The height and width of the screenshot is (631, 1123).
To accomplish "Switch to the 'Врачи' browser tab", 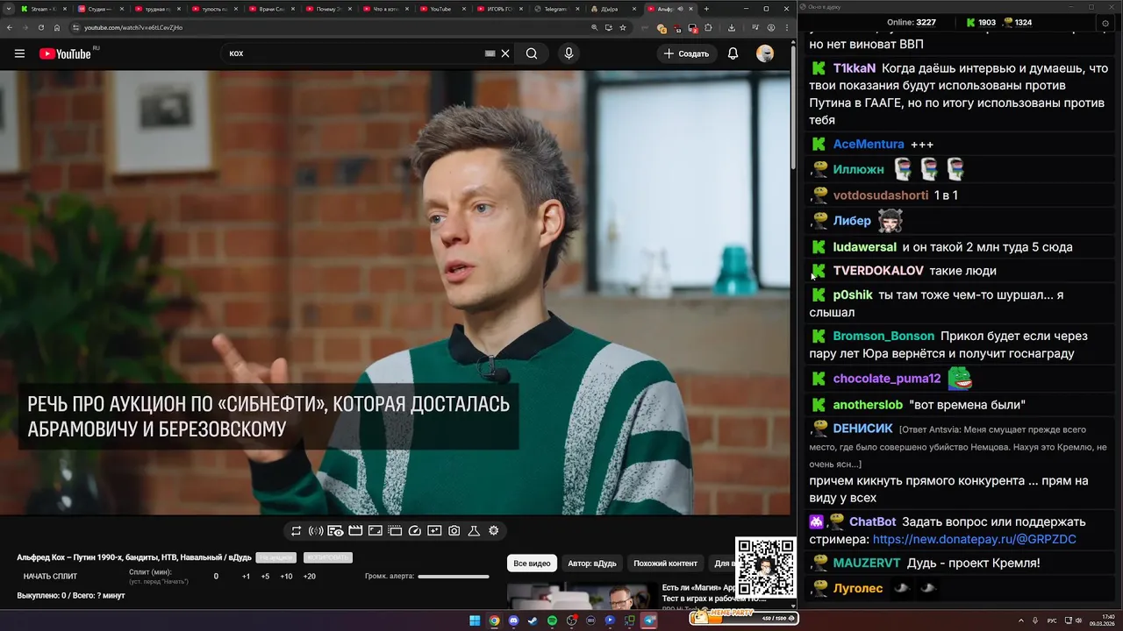I will pyautogui.click(x=270, y=9).
